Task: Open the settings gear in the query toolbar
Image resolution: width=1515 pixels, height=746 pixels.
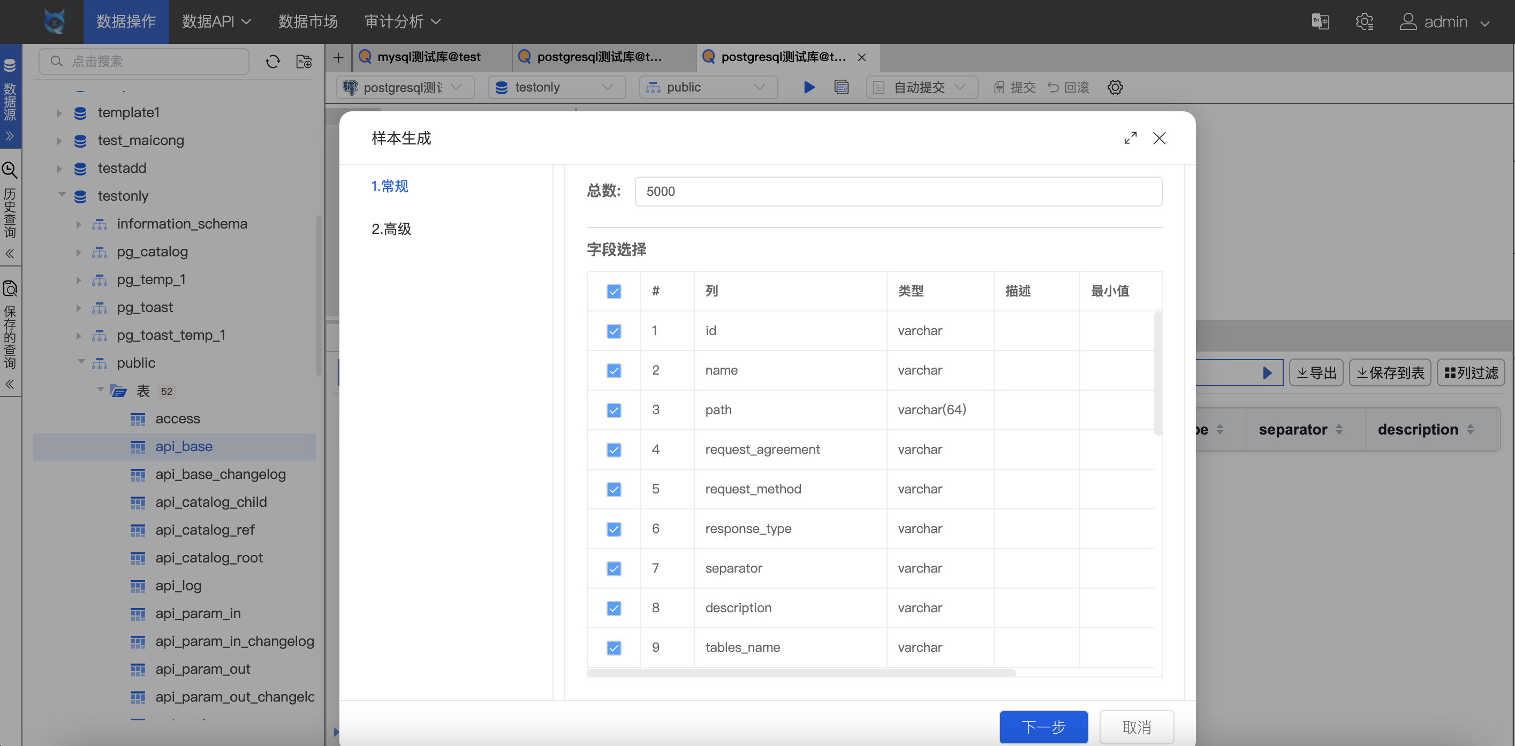Action: coord(1115,87)
